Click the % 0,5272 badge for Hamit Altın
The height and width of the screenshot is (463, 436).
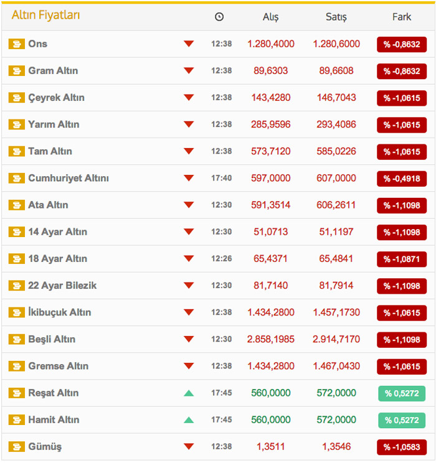click(x=402, y=421)
